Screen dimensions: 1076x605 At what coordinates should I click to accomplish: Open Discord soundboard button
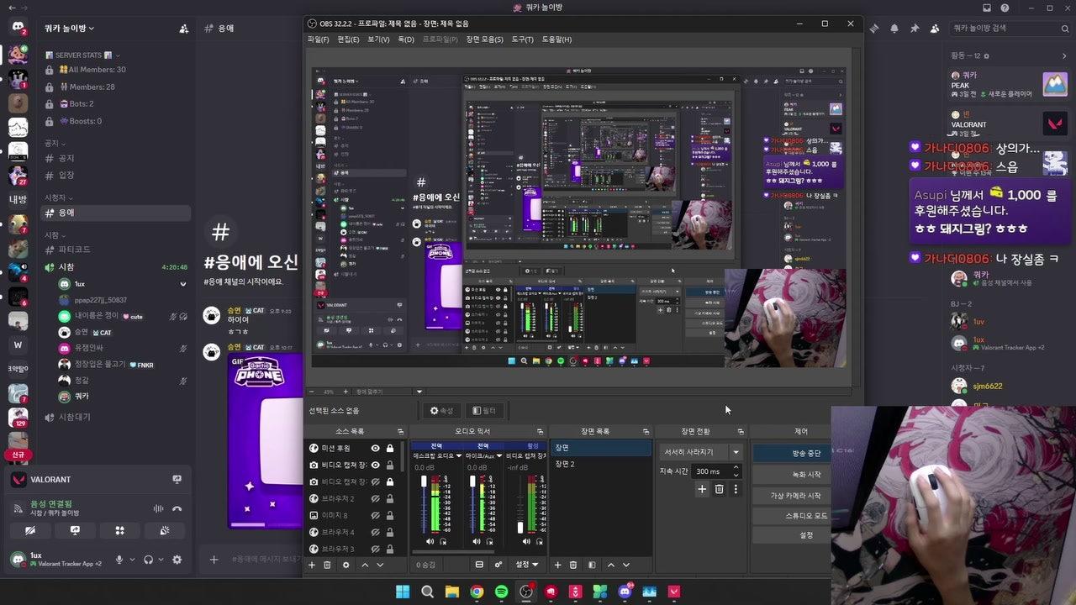tap(165, 531)
